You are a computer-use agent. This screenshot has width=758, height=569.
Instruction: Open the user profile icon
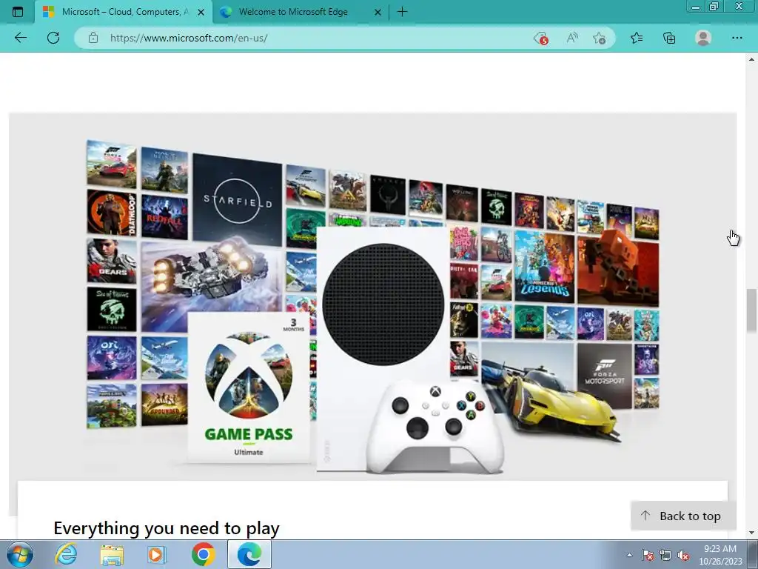703,38
